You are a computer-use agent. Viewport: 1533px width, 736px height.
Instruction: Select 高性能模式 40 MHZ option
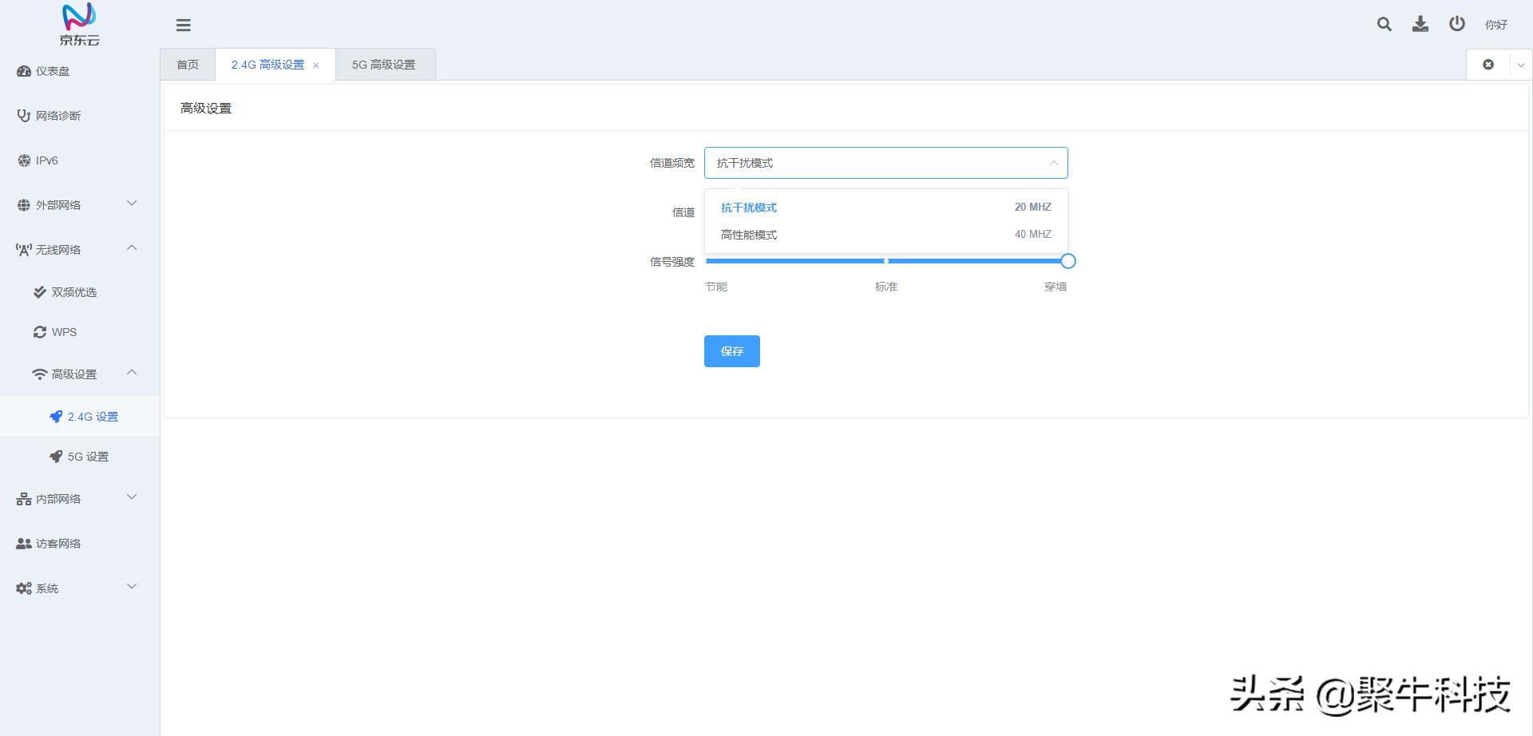(x=886, y=235)
